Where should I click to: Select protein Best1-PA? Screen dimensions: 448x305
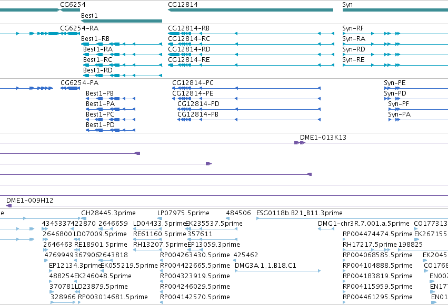pyautogui.click(x=100, y=104)
